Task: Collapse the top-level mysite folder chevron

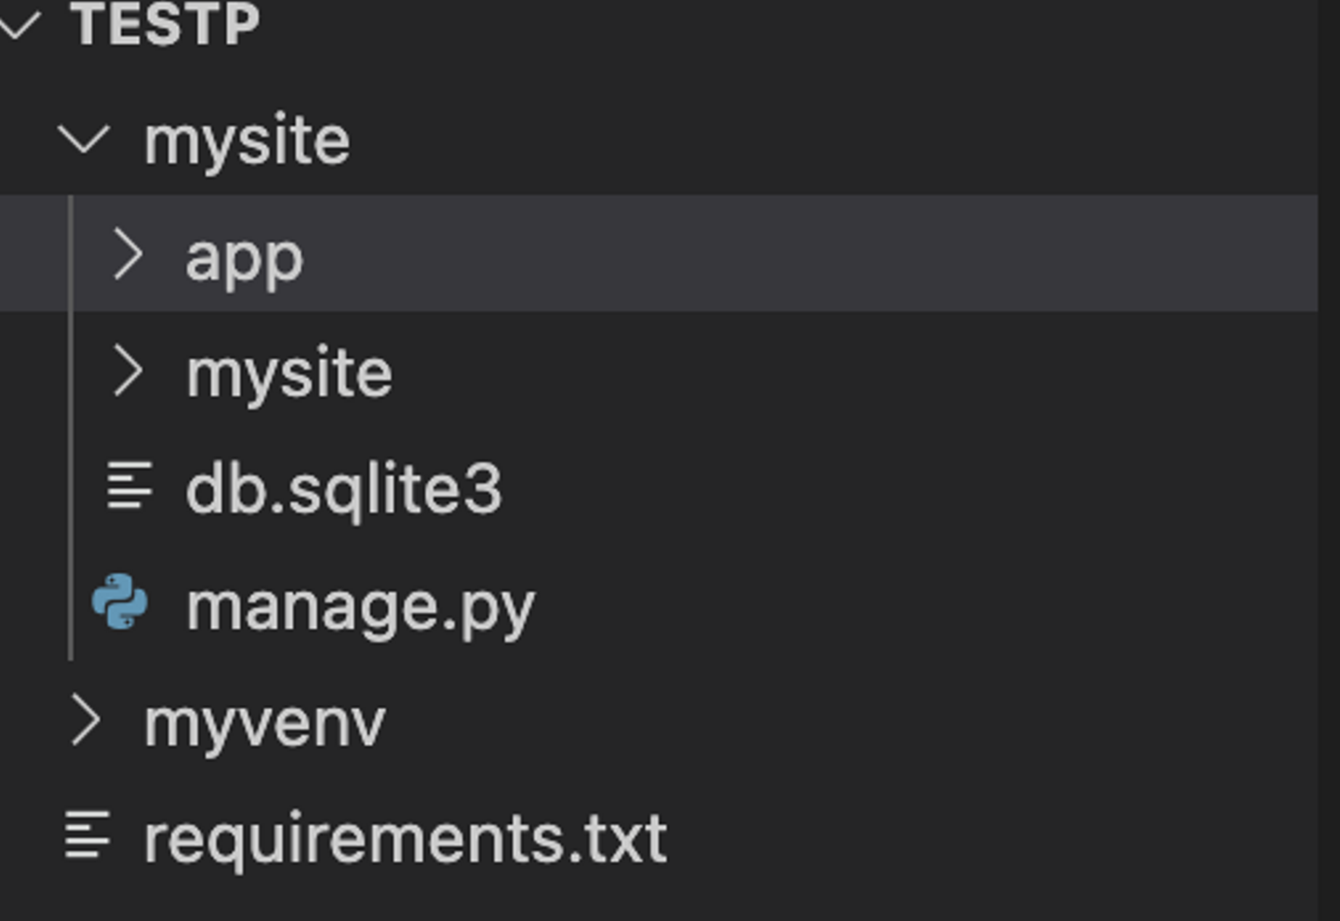Action: click(x=84, y=140)
